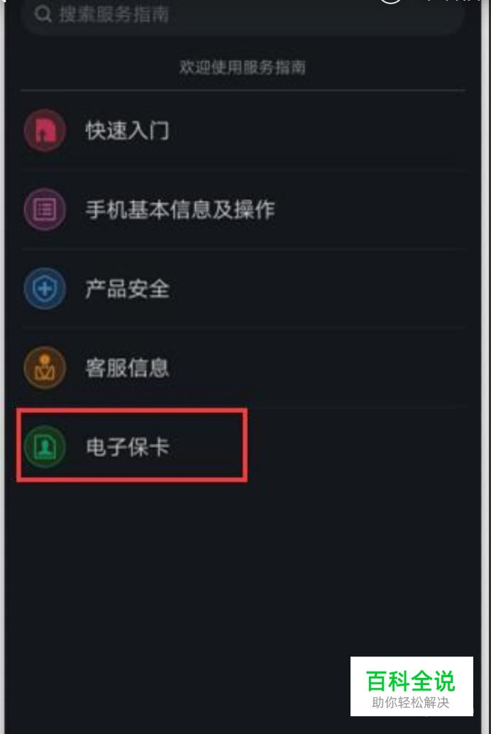
Task: Tap the pink 快速入门 icon
Action: pyautogui.click(x=45, y=130)
